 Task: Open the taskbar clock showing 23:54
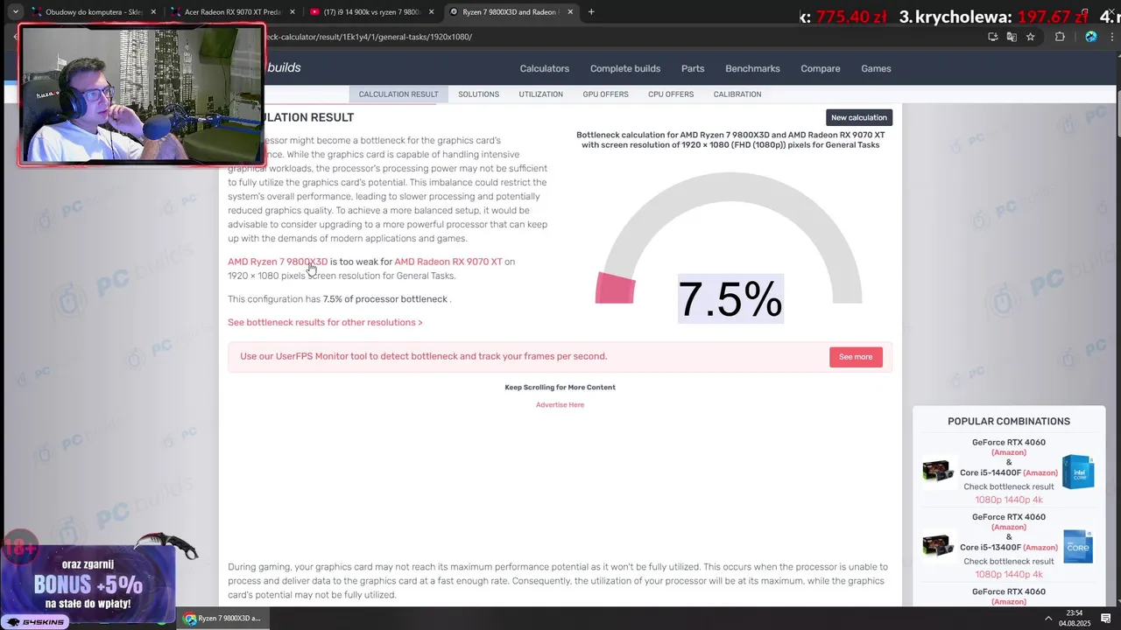point(1075,618)
